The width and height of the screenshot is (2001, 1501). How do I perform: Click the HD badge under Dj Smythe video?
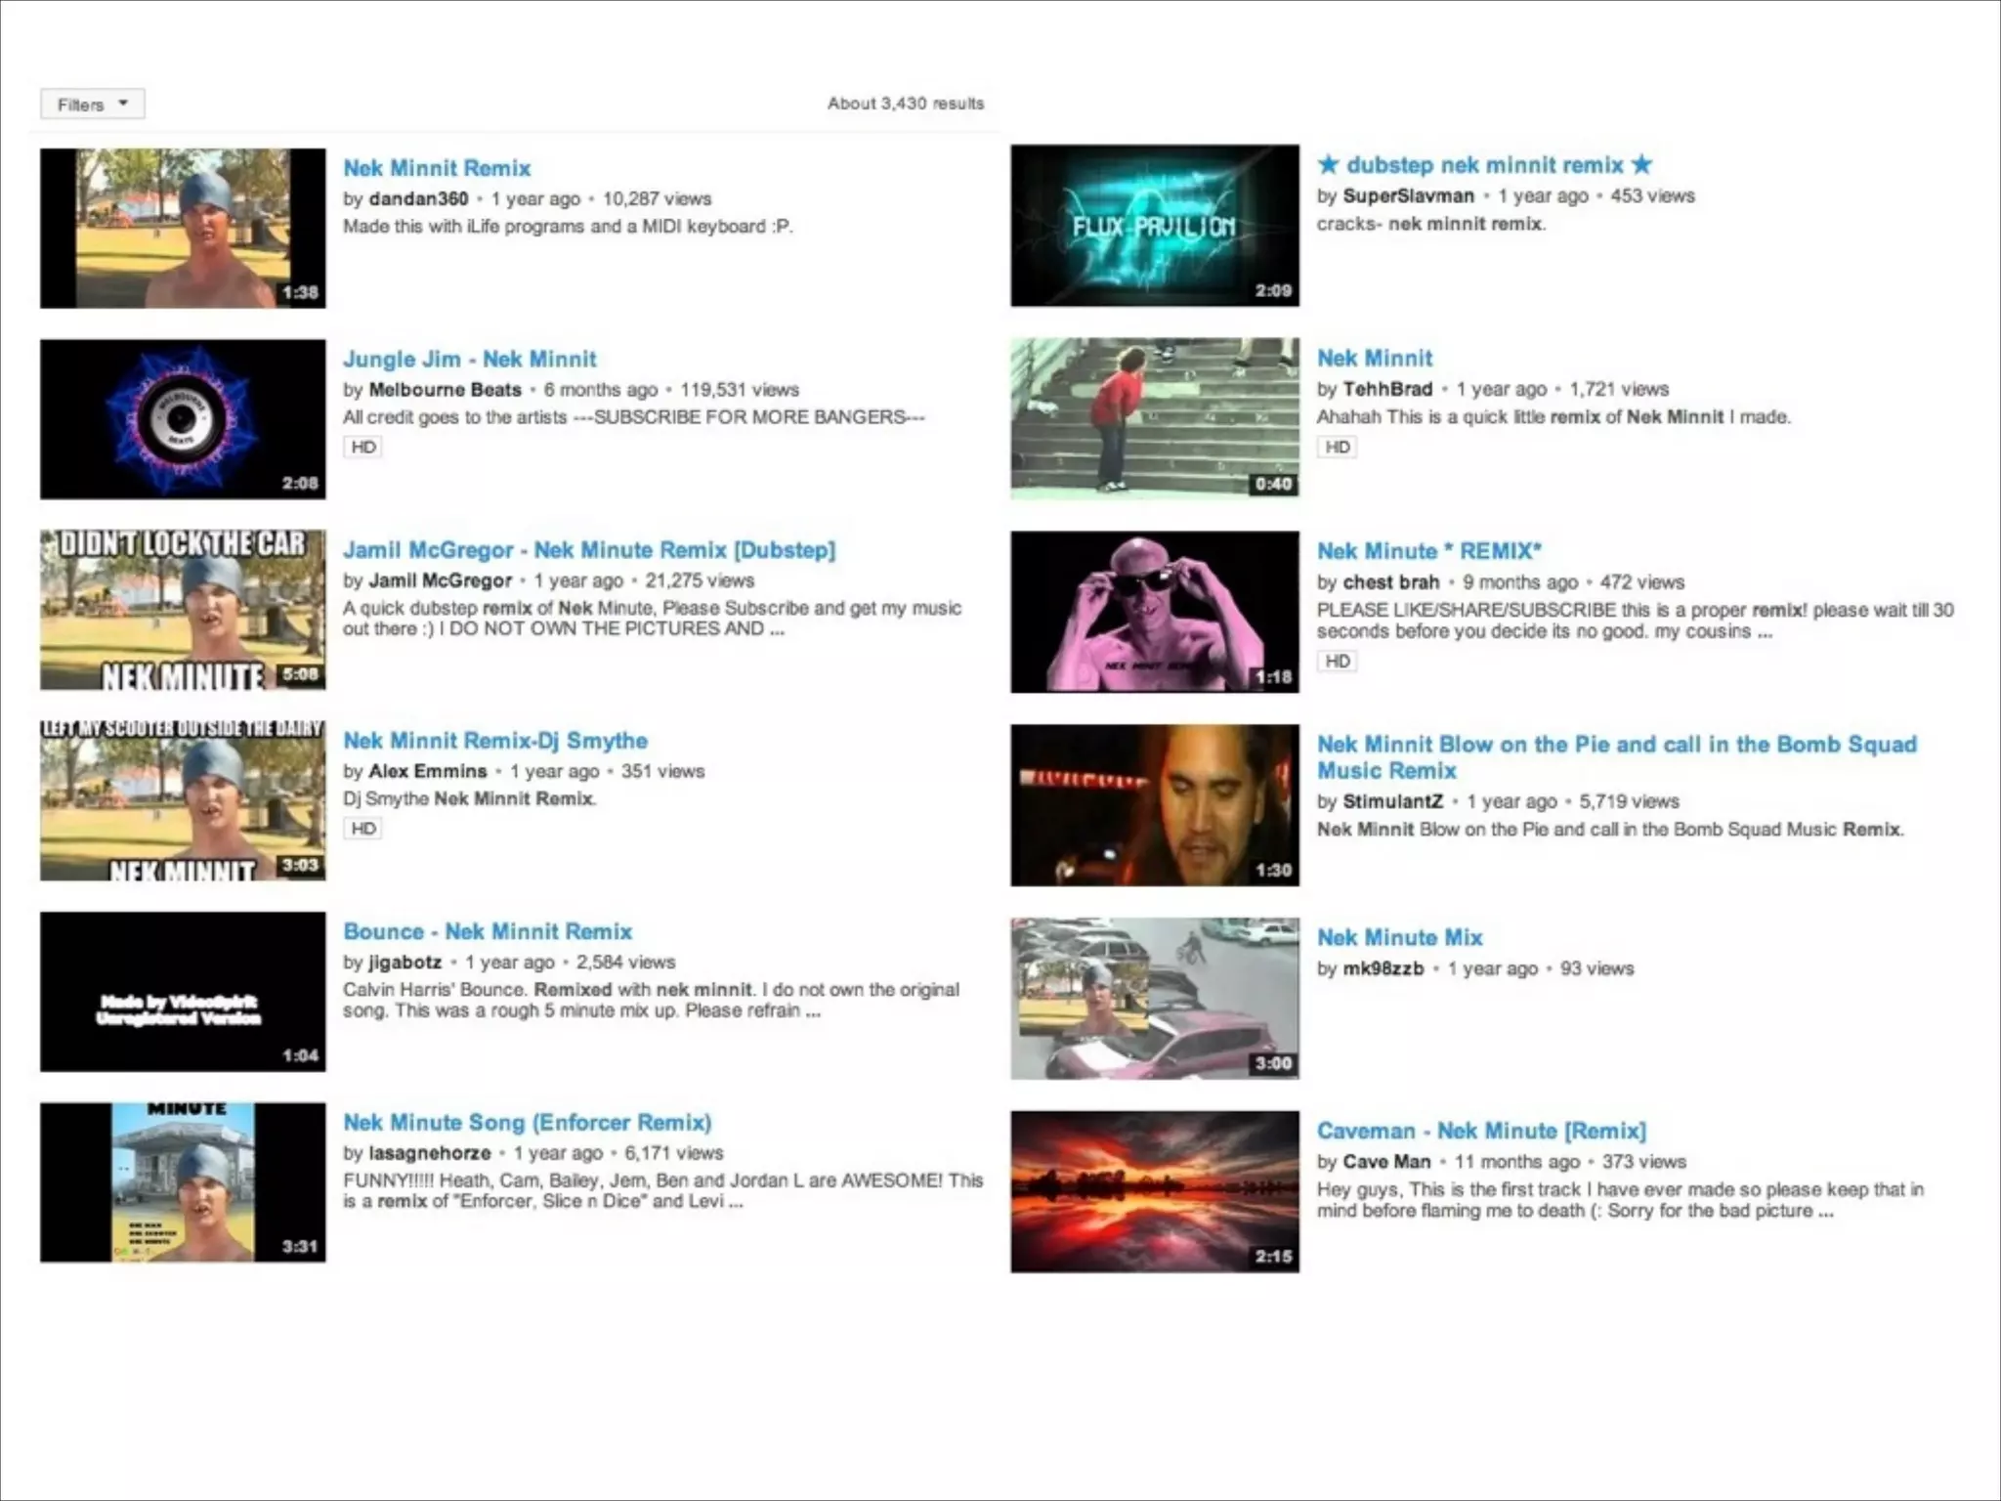coord(362,829)
